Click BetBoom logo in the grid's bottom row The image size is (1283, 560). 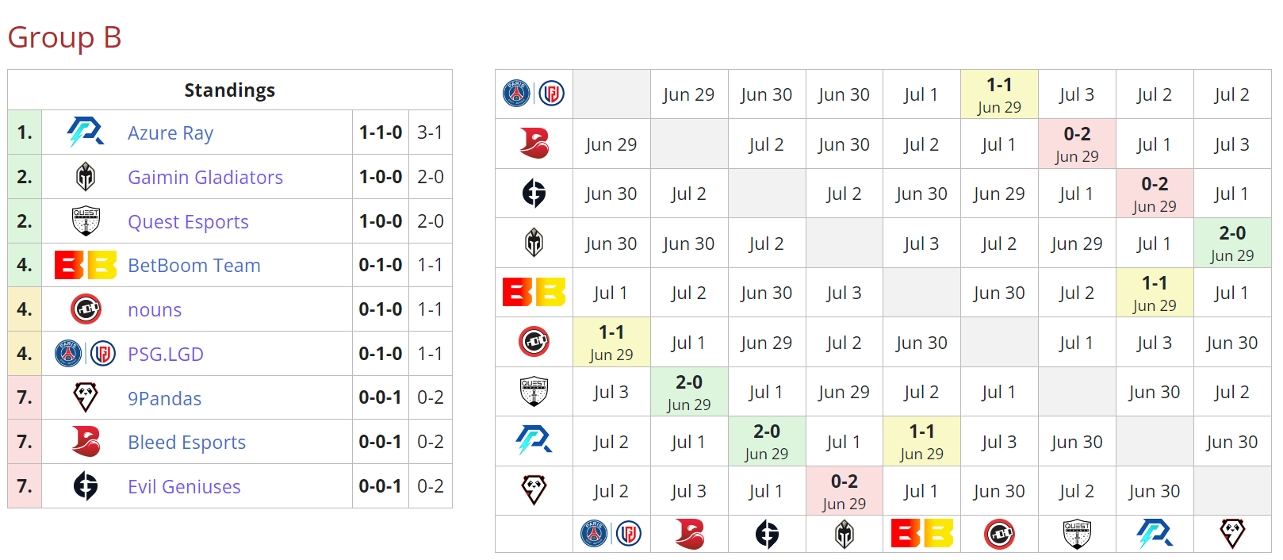pyautogui.click(x=921, y=534)
